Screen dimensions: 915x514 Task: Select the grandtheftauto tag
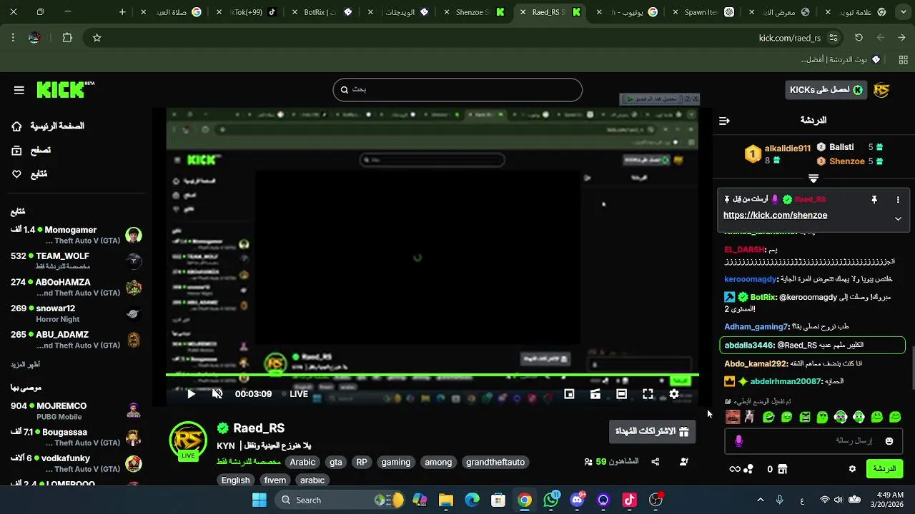pos(495,462)
